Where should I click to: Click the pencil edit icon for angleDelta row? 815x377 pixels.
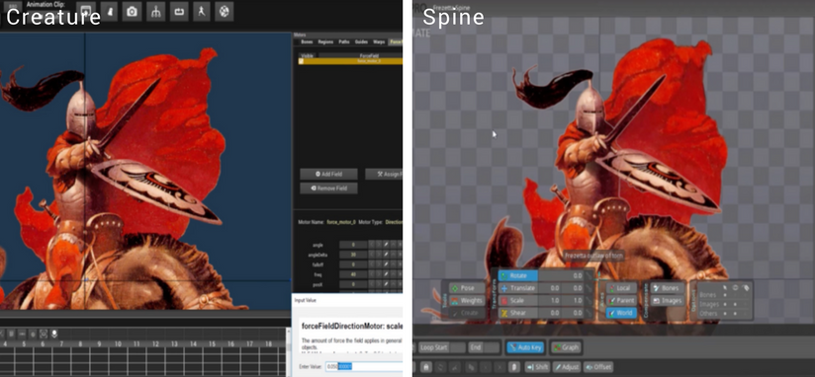click(386, 255)
